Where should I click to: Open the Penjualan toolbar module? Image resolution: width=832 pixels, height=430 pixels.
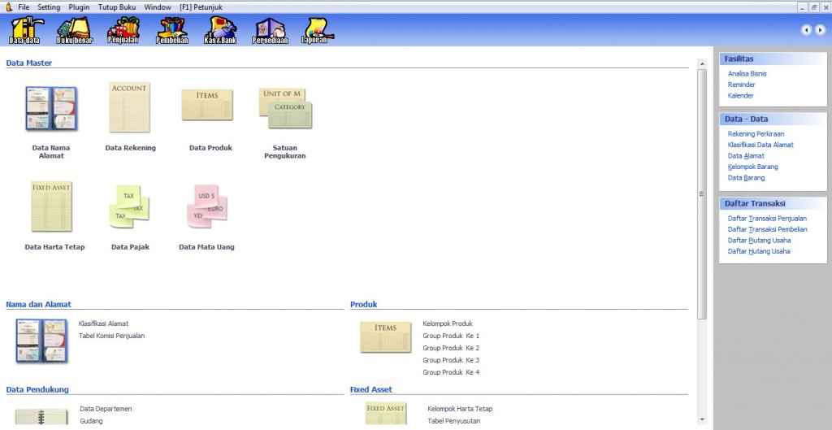click(123, 30)
